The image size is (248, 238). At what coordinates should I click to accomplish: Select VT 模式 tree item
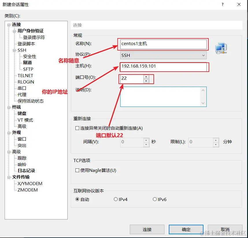pos(25,120)
